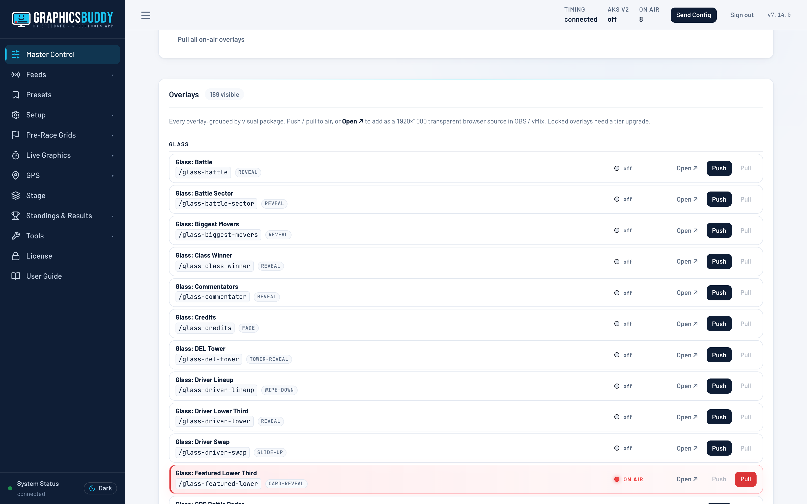Click the Feeds broadcast icon
This screenshot has width=807, height=504.
pos(16,75)
